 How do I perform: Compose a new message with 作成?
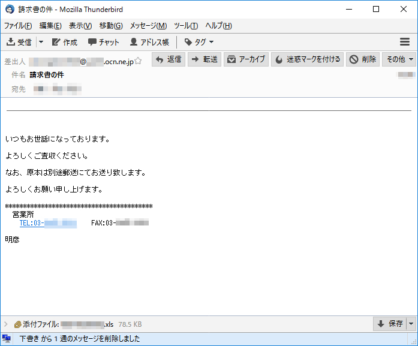pyautogui.click(x=65, y=42)
